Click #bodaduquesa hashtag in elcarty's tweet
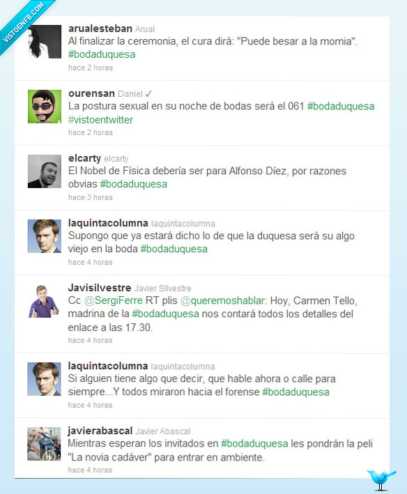This screenshot has height=494, width=407. coord(134,184)
